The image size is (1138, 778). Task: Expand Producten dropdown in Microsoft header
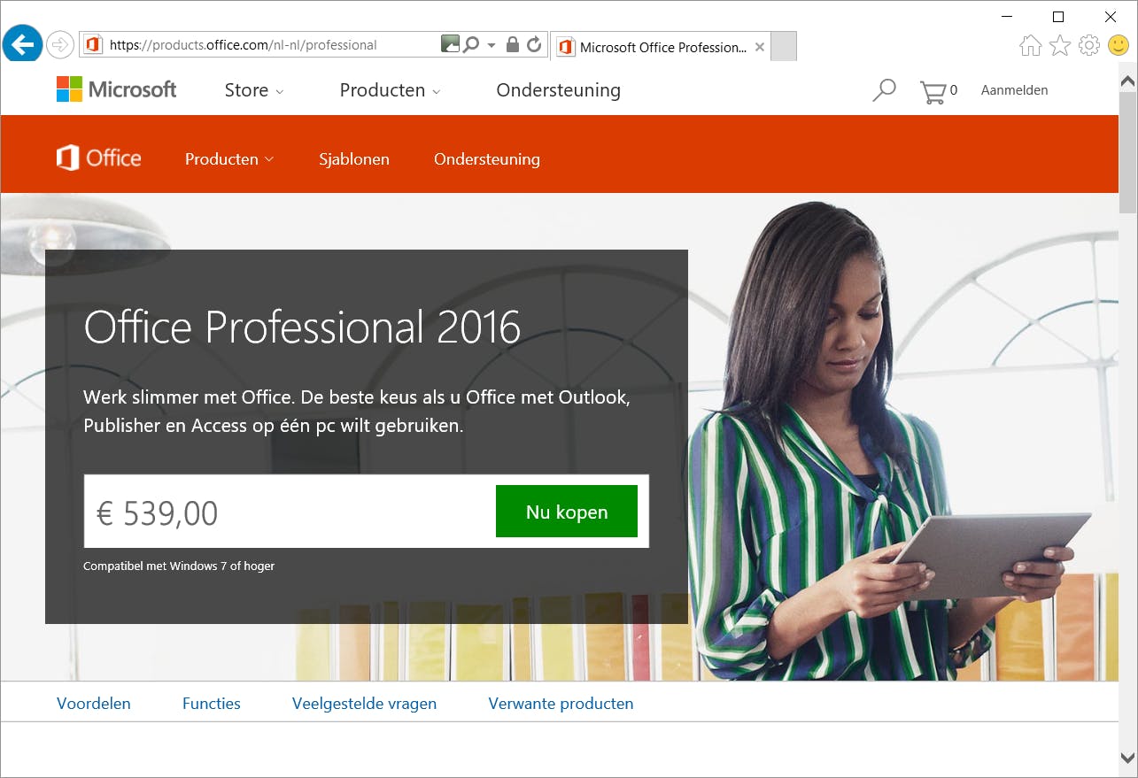point(391,90)
